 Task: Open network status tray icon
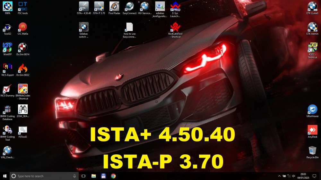(289, 176)
